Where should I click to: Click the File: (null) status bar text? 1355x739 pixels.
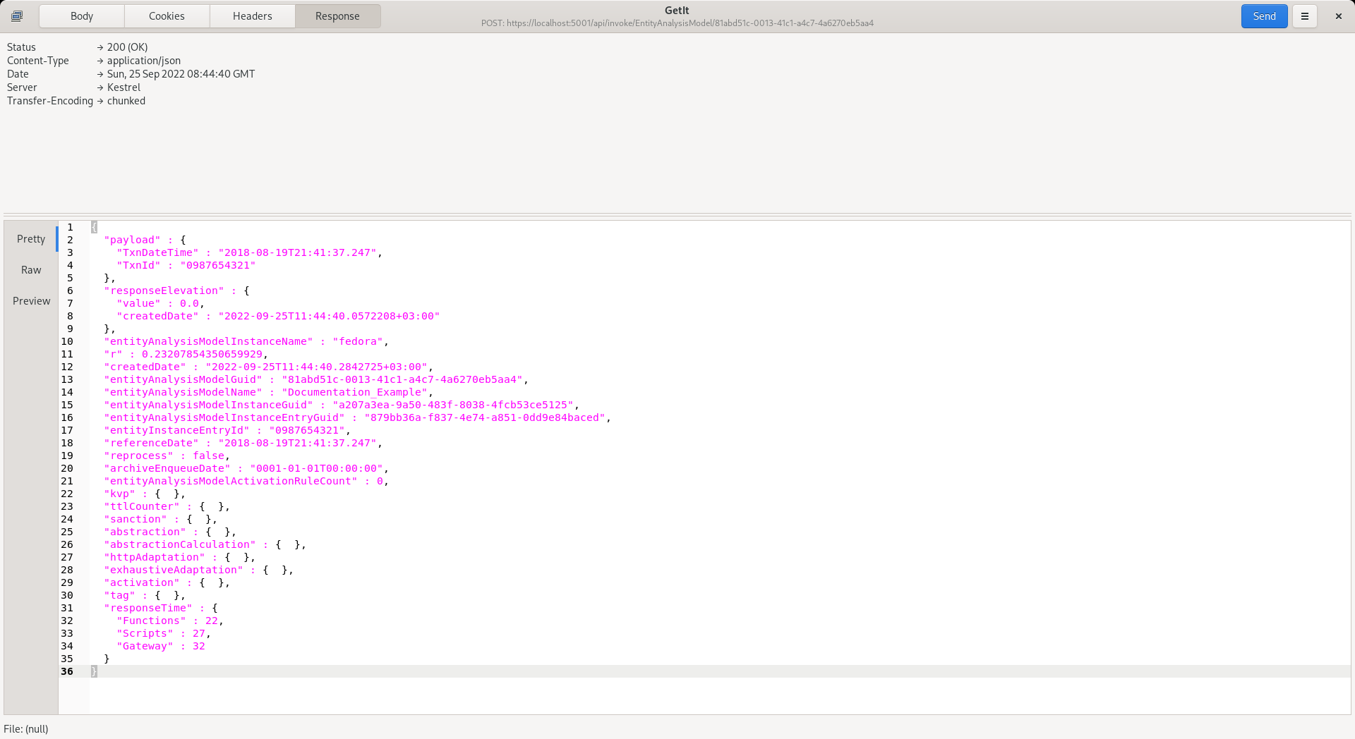coord(26,729)
